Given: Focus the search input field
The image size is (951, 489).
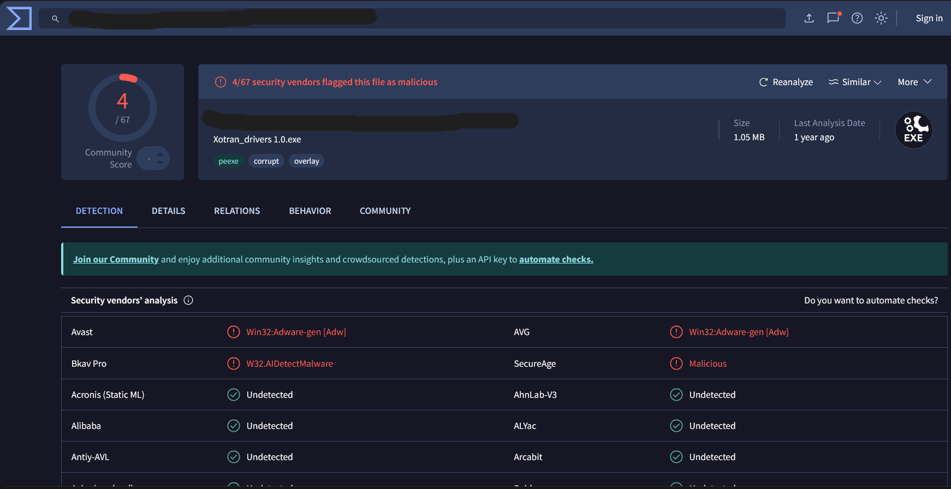Looking at the screenshot, I should [x=412, y=19].
